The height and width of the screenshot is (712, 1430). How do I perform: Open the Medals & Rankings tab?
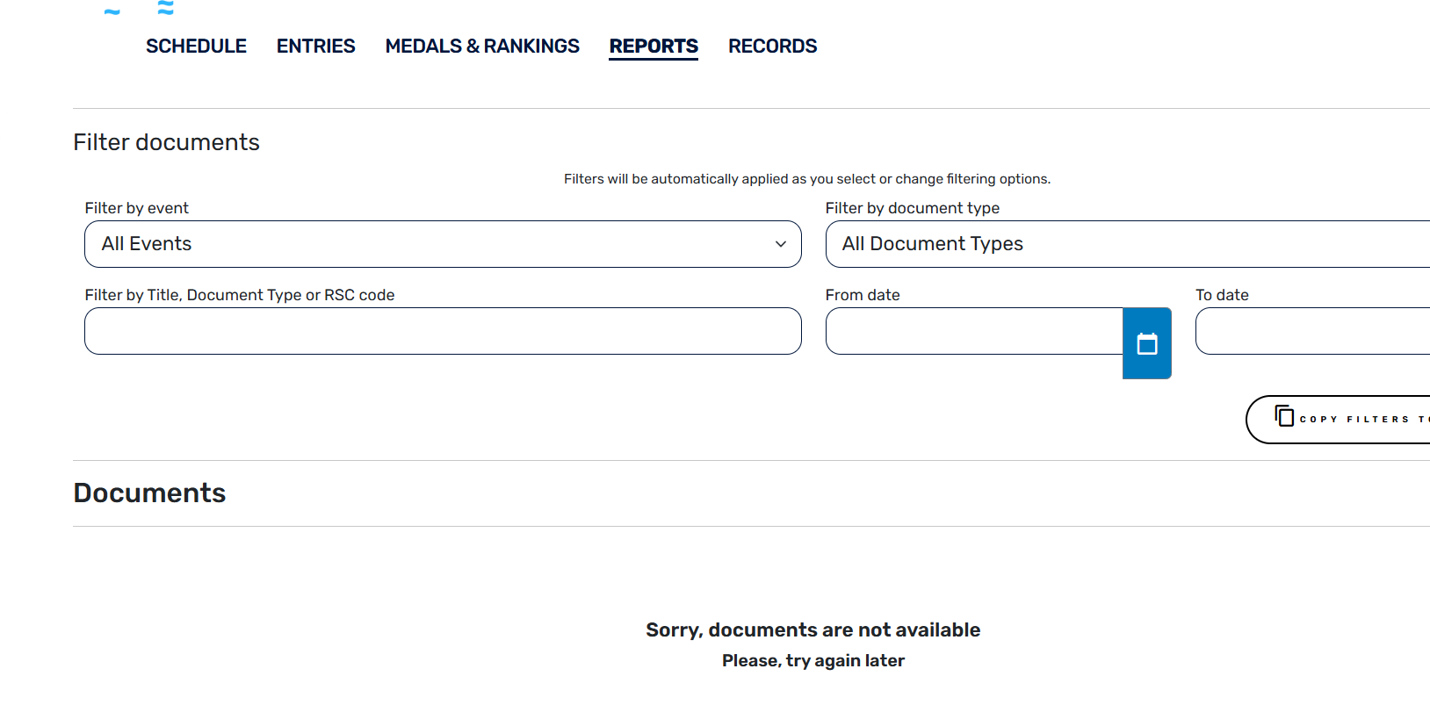(482, 47)
